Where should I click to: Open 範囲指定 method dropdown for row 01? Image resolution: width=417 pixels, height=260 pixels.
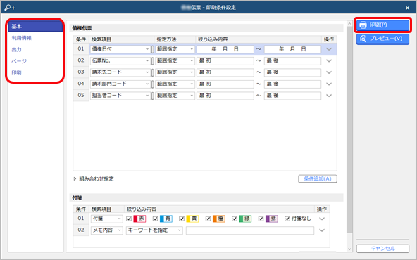tap(175, 49)
